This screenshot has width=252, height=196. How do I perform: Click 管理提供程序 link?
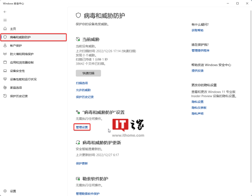coord(200,50)
